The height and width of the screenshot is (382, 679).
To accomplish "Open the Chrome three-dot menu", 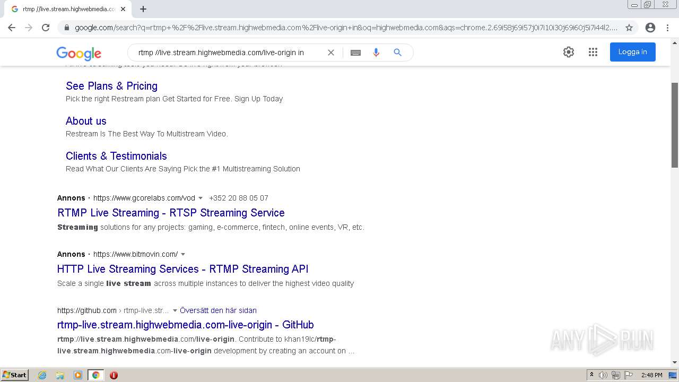I will click(668, 28).
